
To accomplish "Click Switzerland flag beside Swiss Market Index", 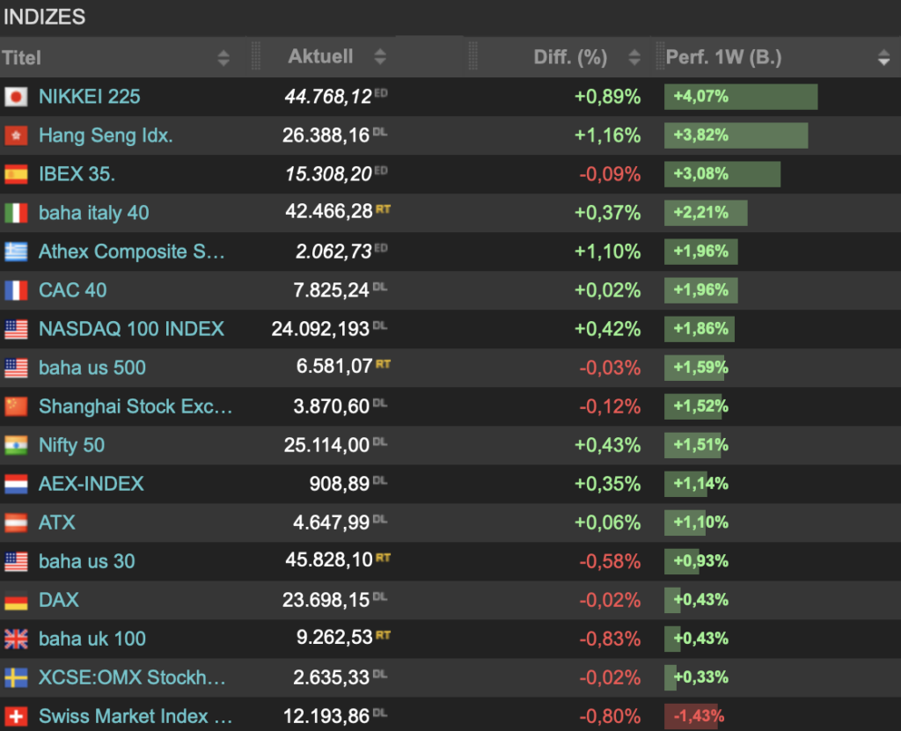I will 16,716.
